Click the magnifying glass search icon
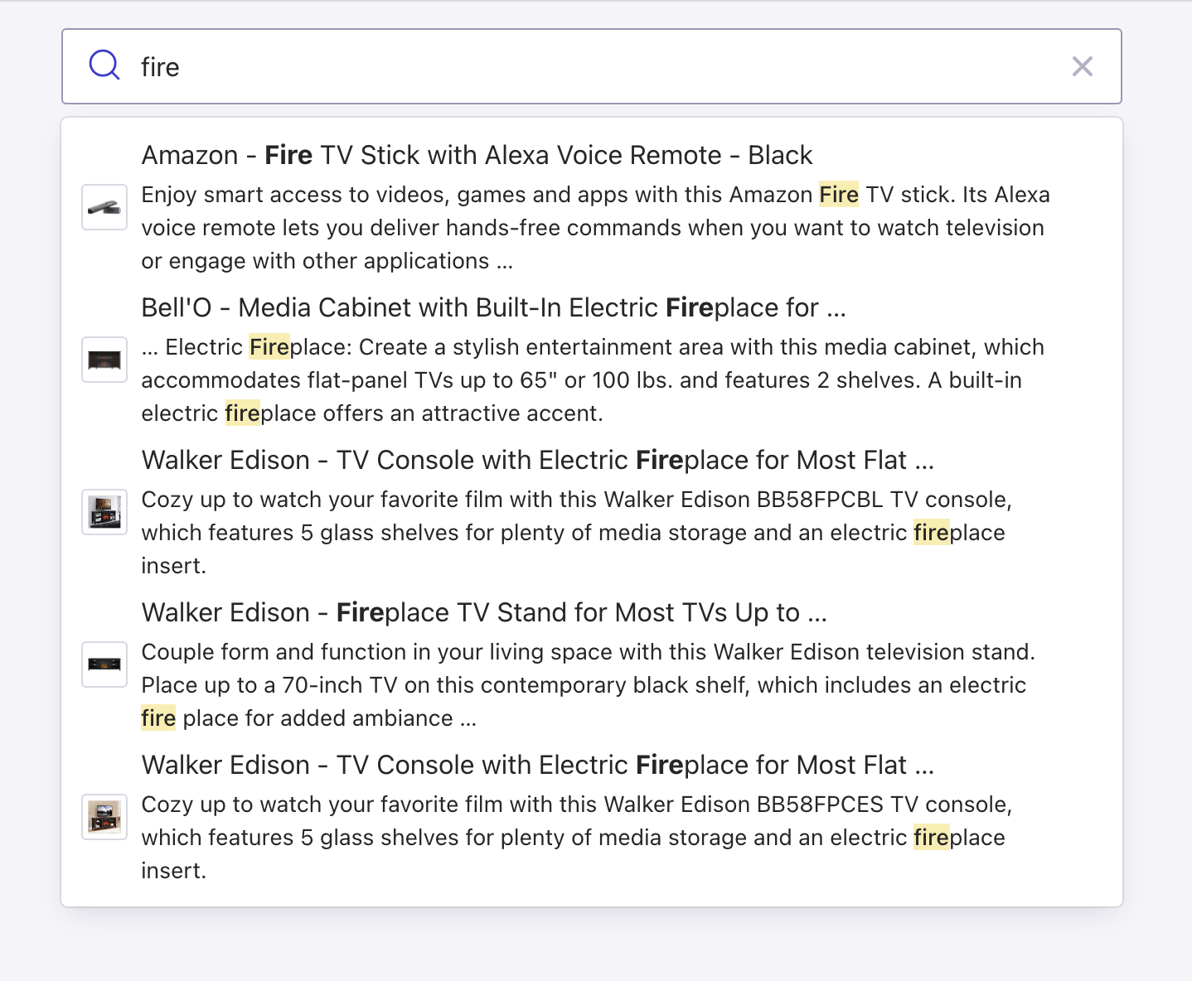 (x=104, y=65)
